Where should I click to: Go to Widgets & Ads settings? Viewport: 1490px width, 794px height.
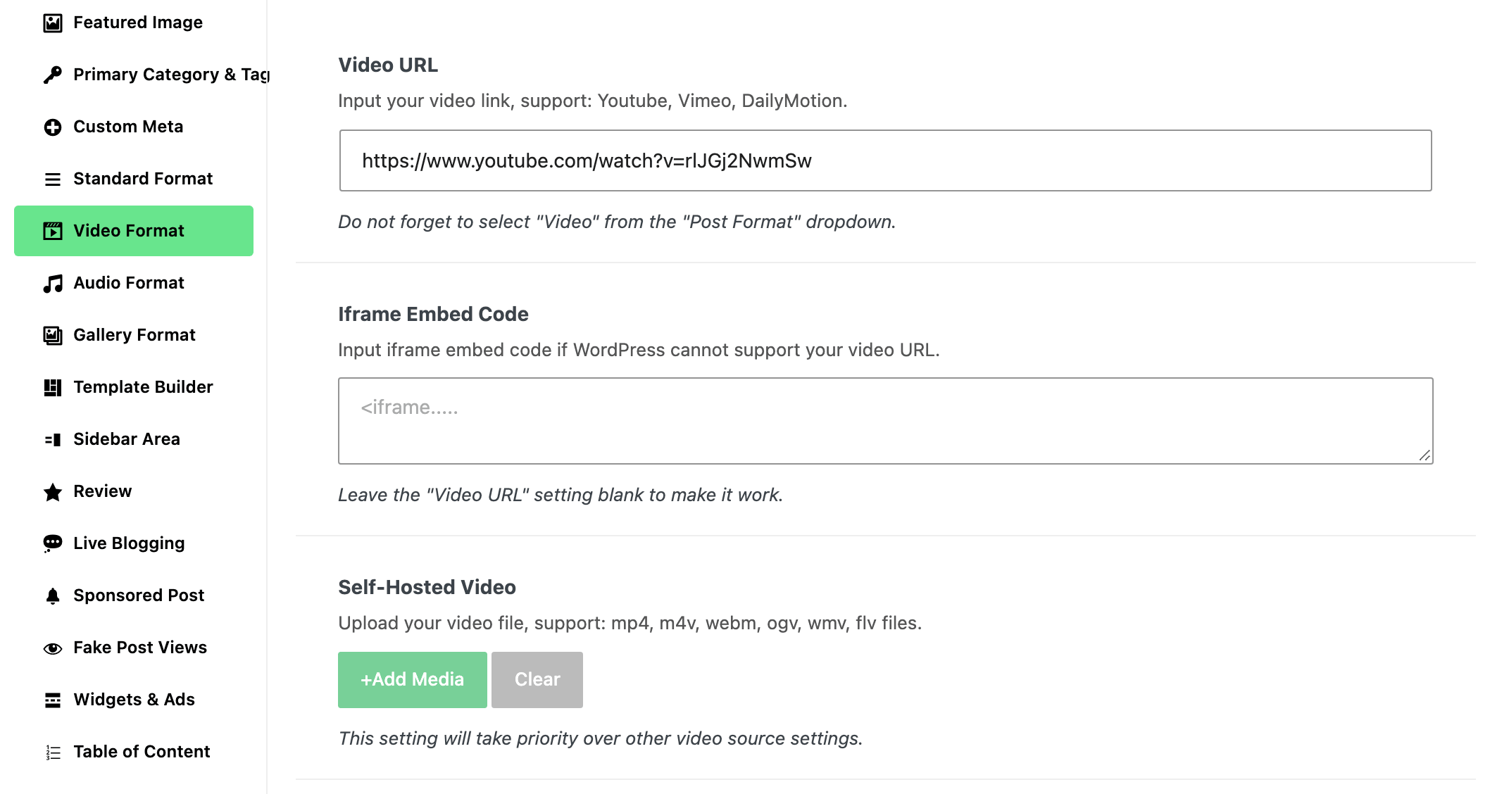(134, 700)
